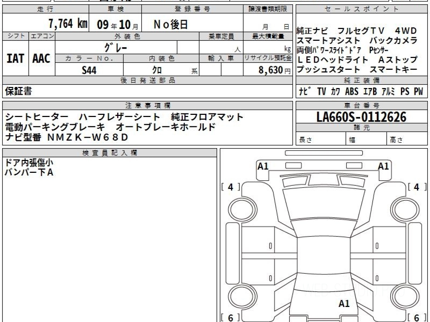Select the windshield in car diagram

323,204
